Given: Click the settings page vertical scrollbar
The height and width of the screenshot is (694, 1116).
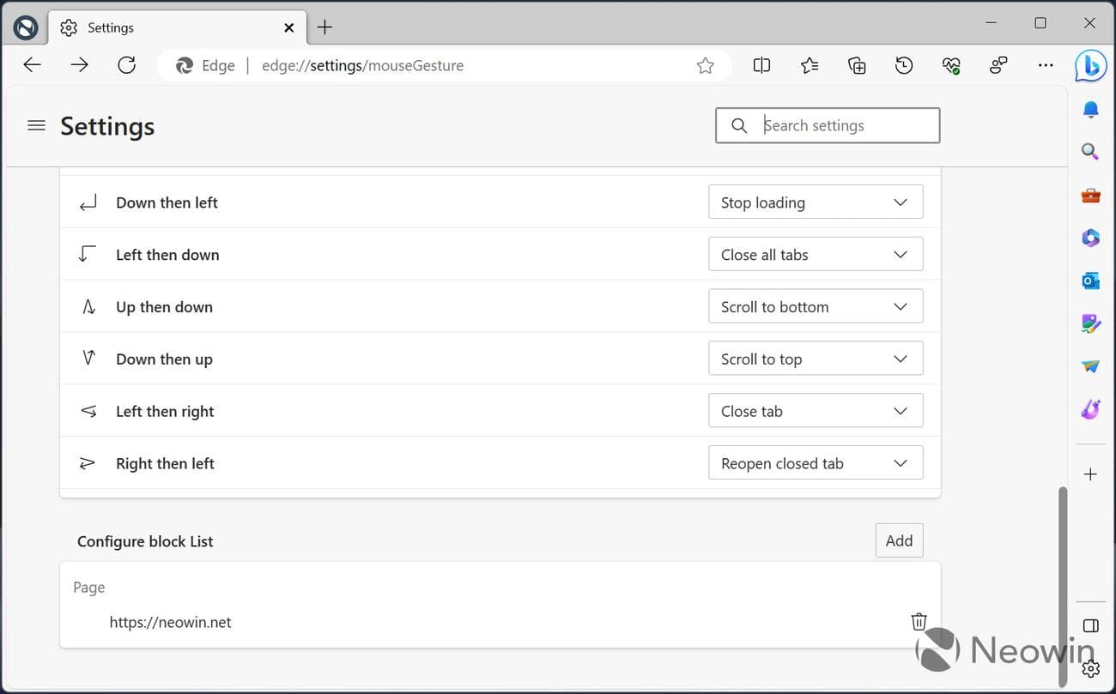Looking at the screenshot, I should (1063, 583).
